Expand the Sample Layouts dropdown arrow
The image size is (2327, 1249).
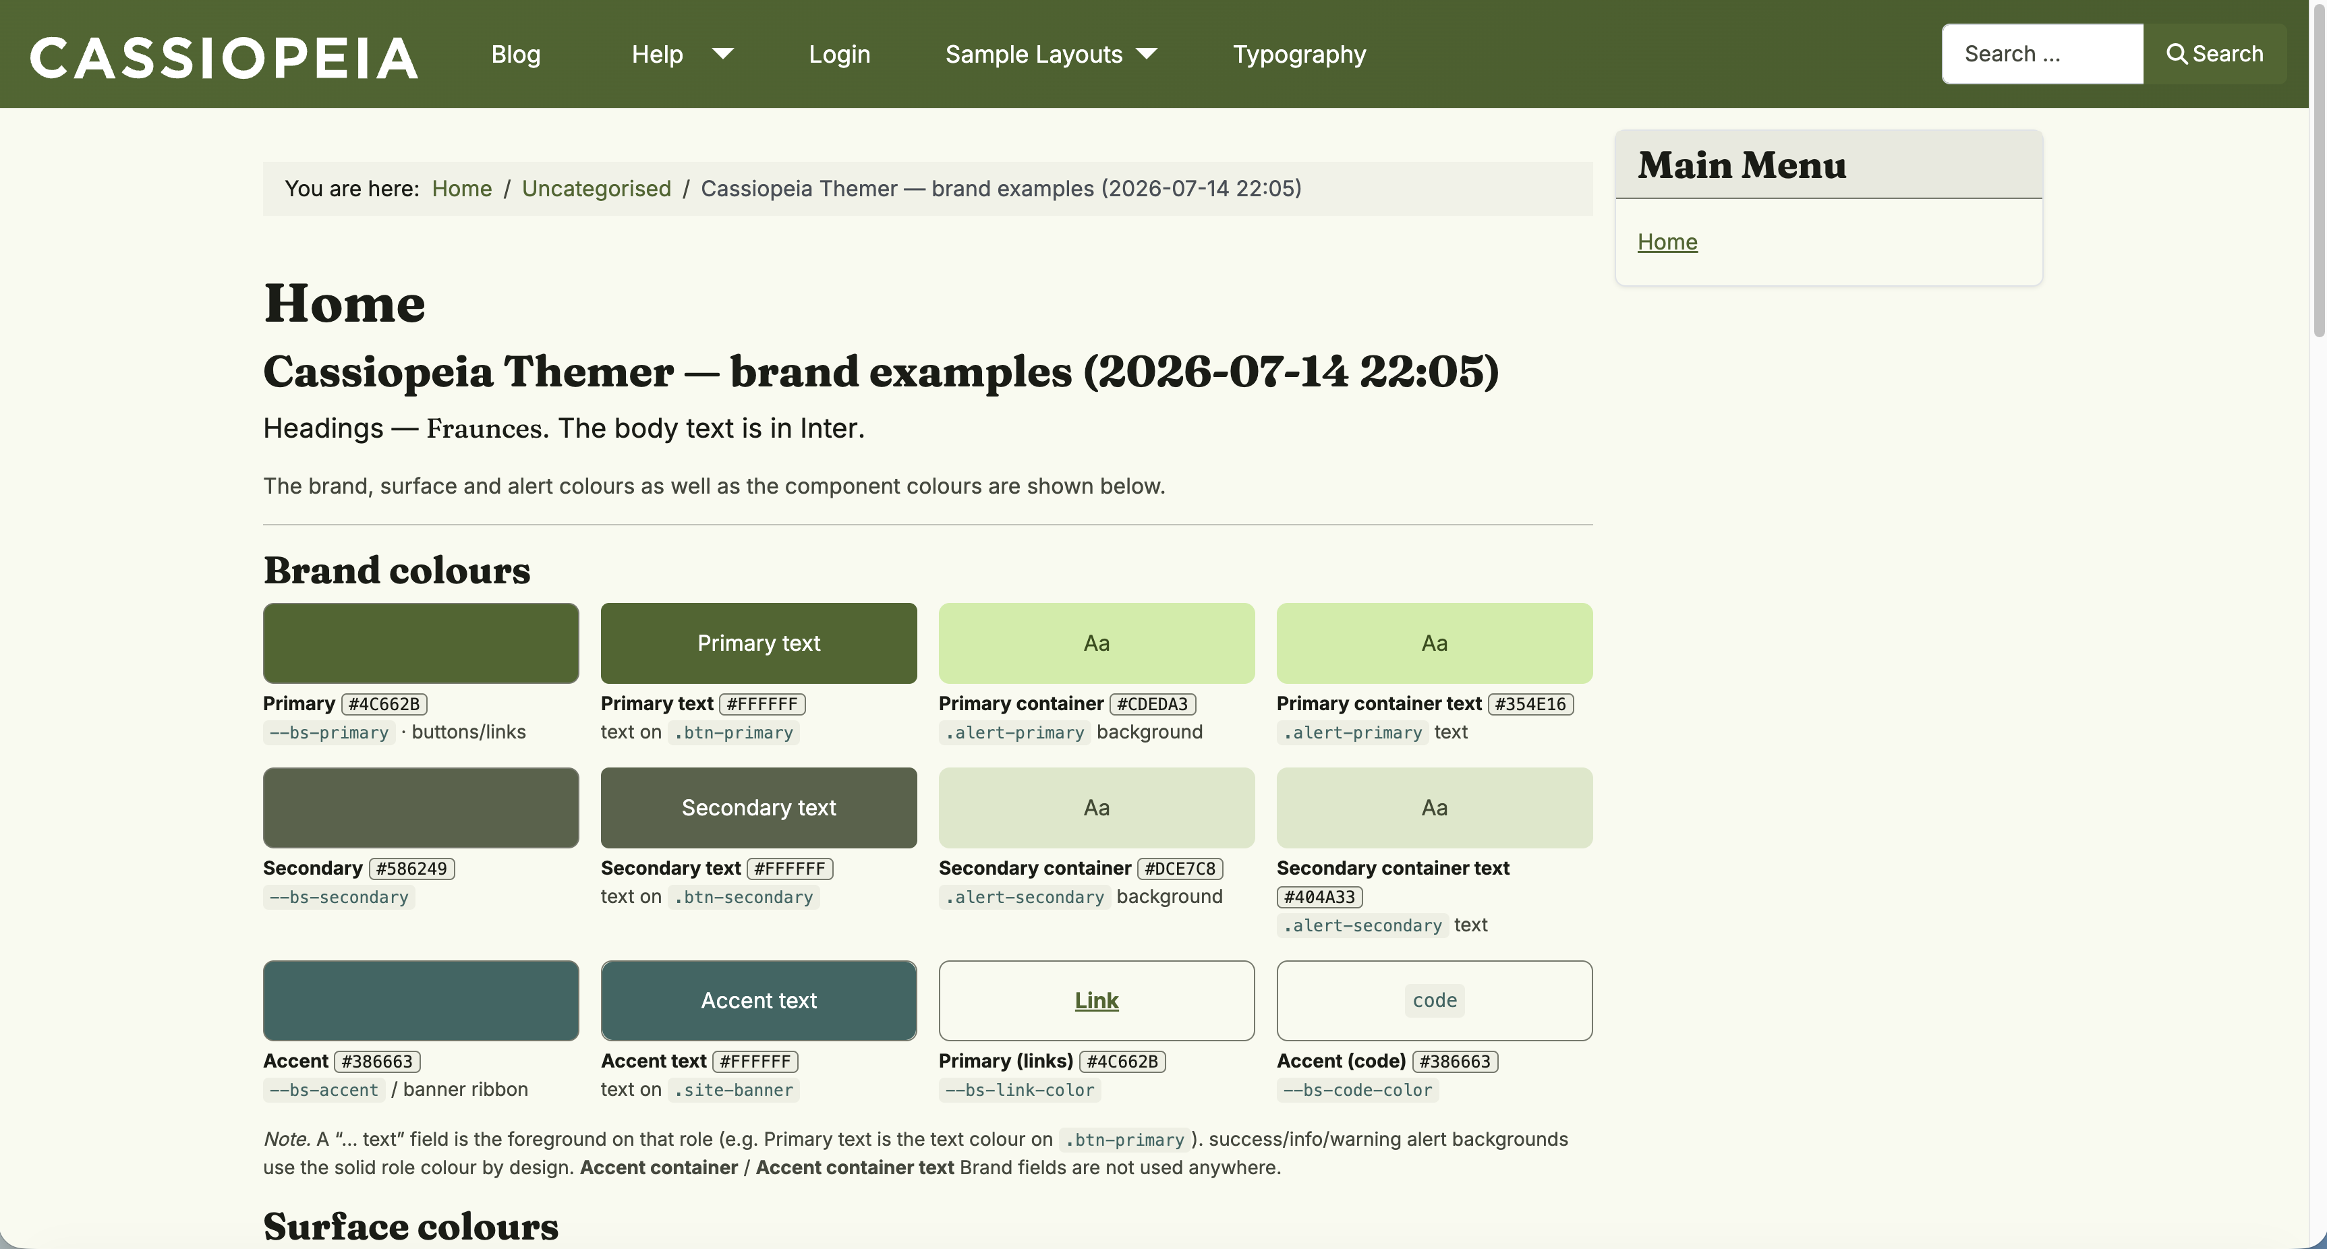(x=1147, y=54)
